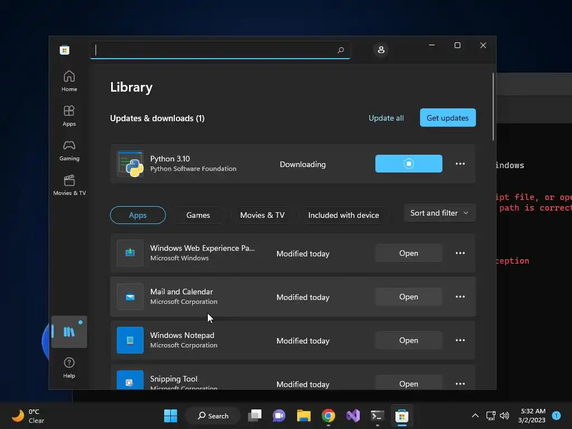Open more options for Windows Notepad
572x429 pixels.
460,340
